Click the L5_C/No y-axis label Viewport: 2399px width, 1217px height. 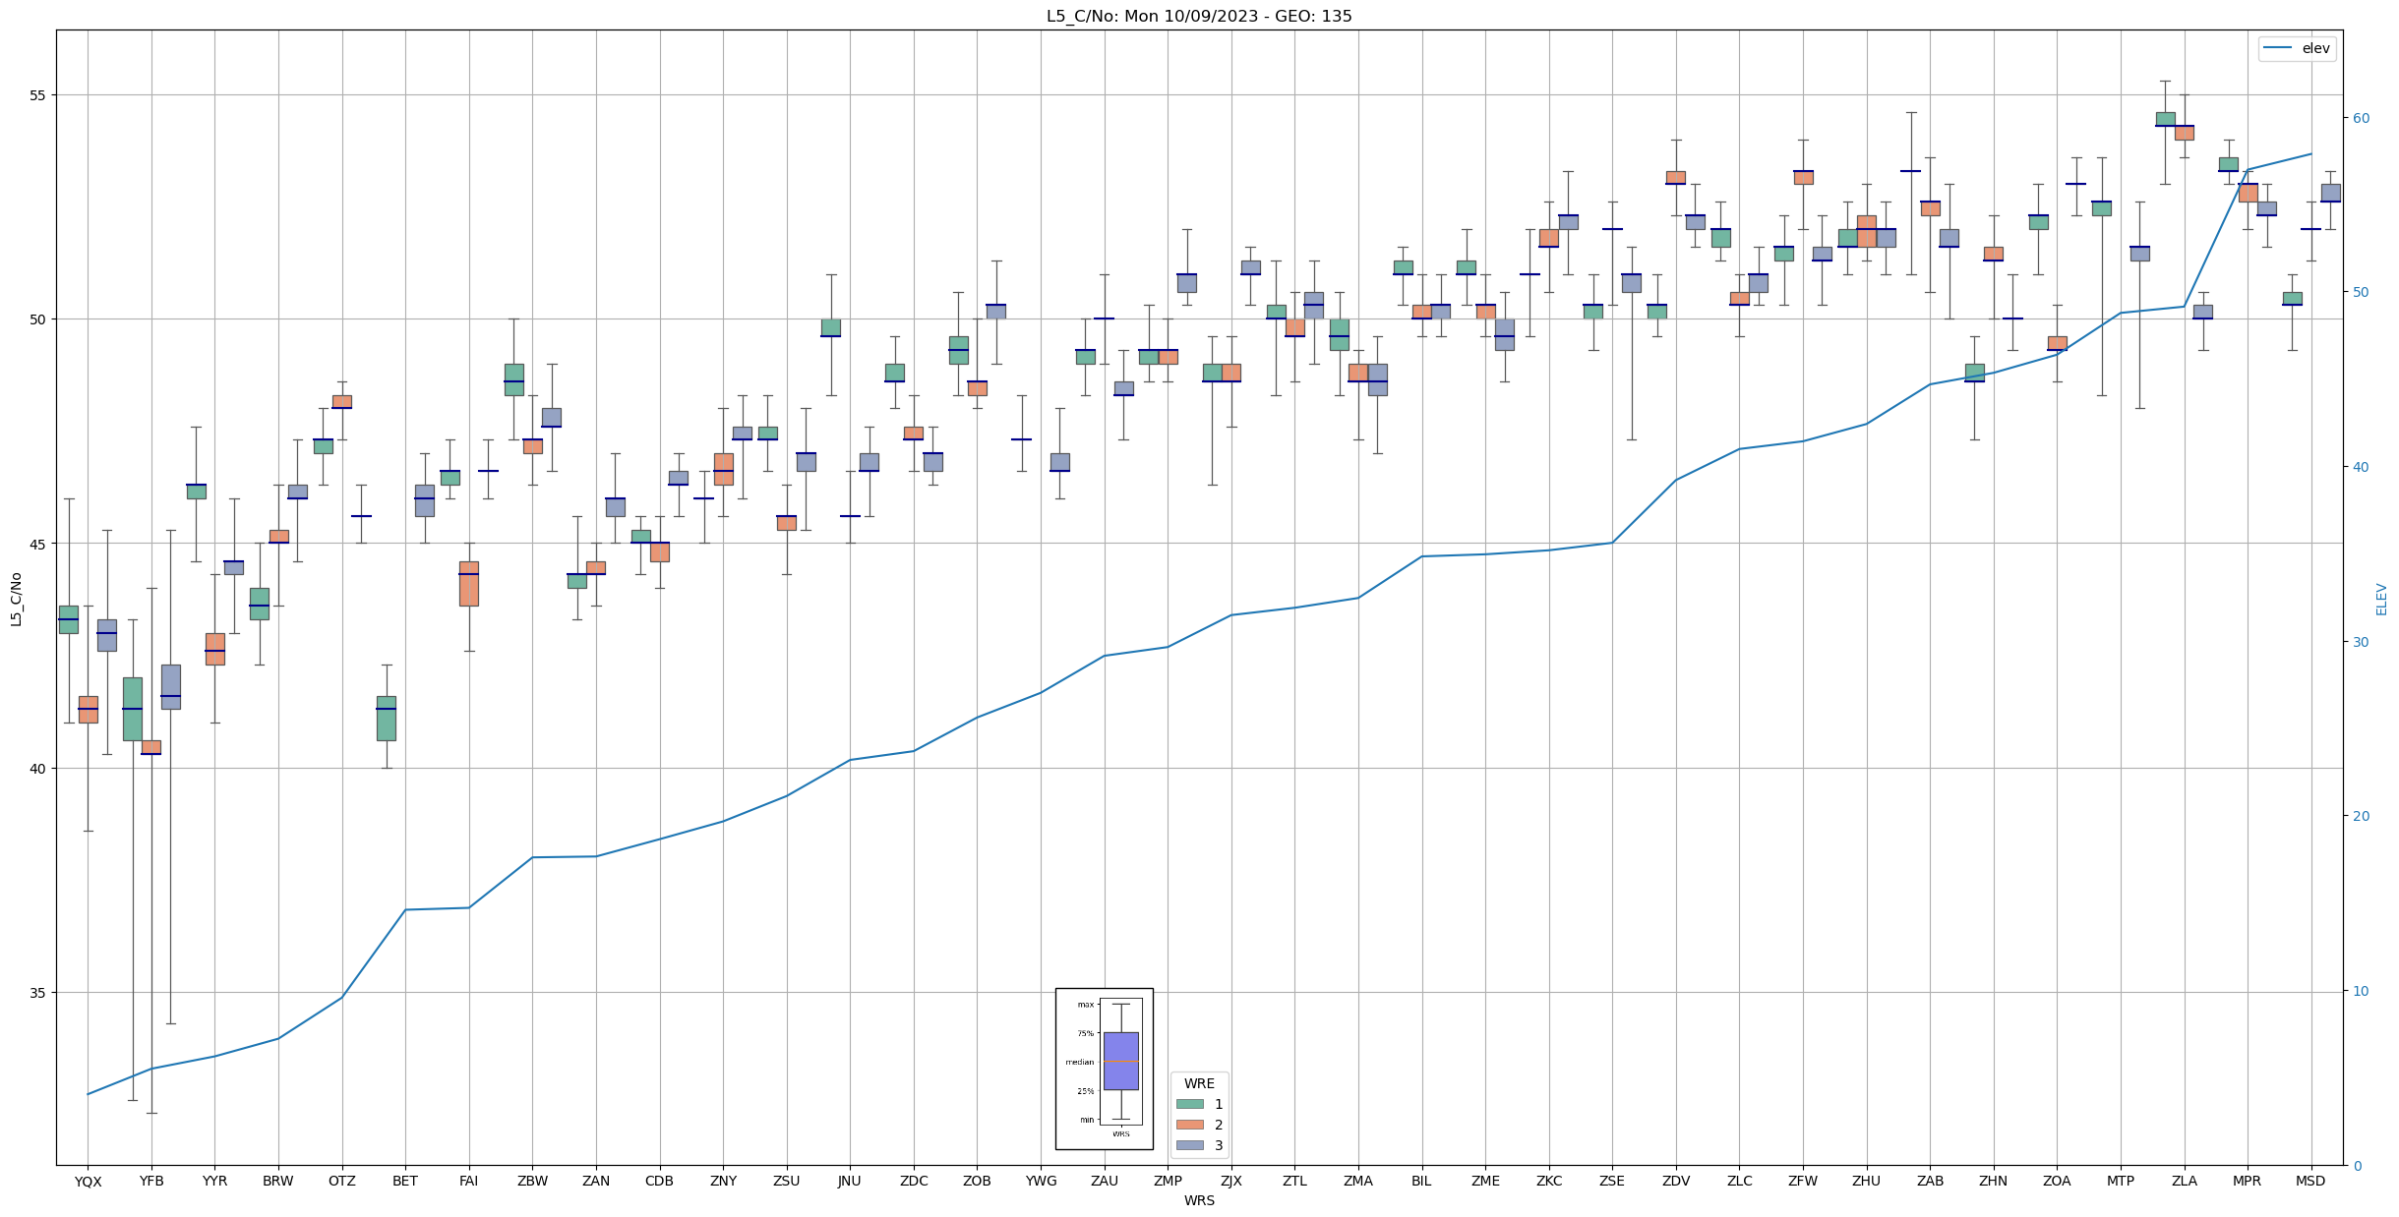tap(16, 598)
